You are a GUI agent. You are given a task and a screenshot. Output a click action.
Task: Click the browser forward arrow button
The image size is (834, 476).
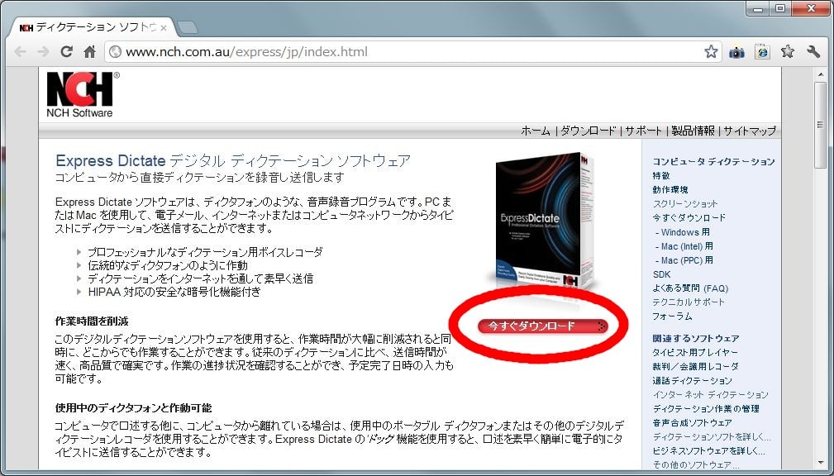point(43,52)
